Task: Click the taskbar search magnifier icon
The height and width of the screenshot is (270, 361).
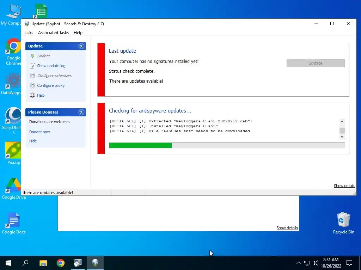Action: pyautogui.click(x=25, y=263)
